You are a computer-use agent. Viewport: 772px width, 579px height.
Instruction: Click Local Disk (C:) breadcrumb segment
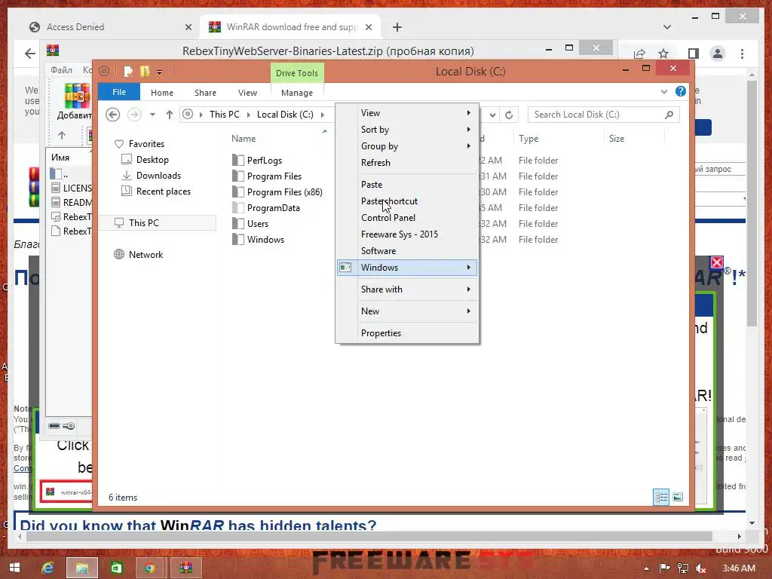(x=285, y=115)
